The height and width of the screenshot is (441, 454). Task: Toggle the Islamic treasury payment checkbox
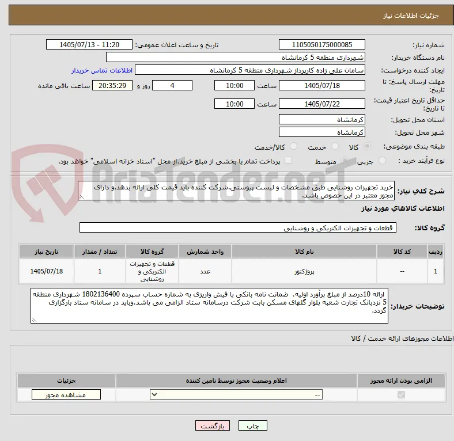(289, 160)
